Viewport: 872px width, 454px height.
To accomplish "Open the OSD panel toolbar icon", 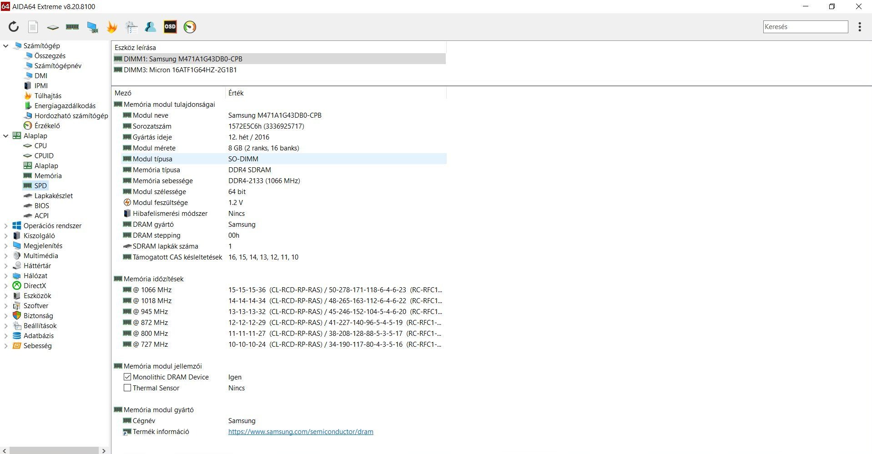I will click(170, 27).
